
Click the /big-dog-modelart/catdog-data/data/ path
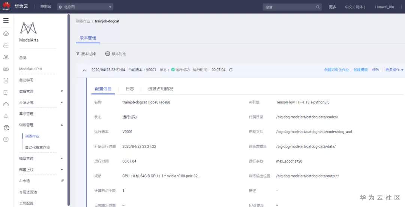(x=306, y=146)
